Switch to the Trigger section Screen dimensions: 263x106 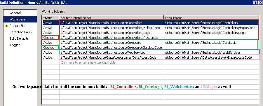coord(15,45)
